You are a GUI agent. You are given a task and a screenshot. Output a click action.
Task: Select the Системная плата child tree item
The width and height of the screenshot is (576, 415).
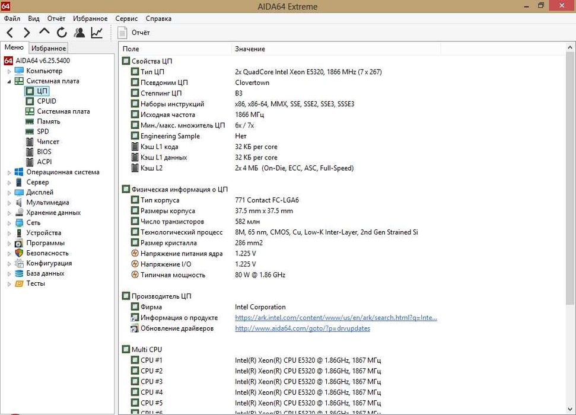[x=63, y=111]
